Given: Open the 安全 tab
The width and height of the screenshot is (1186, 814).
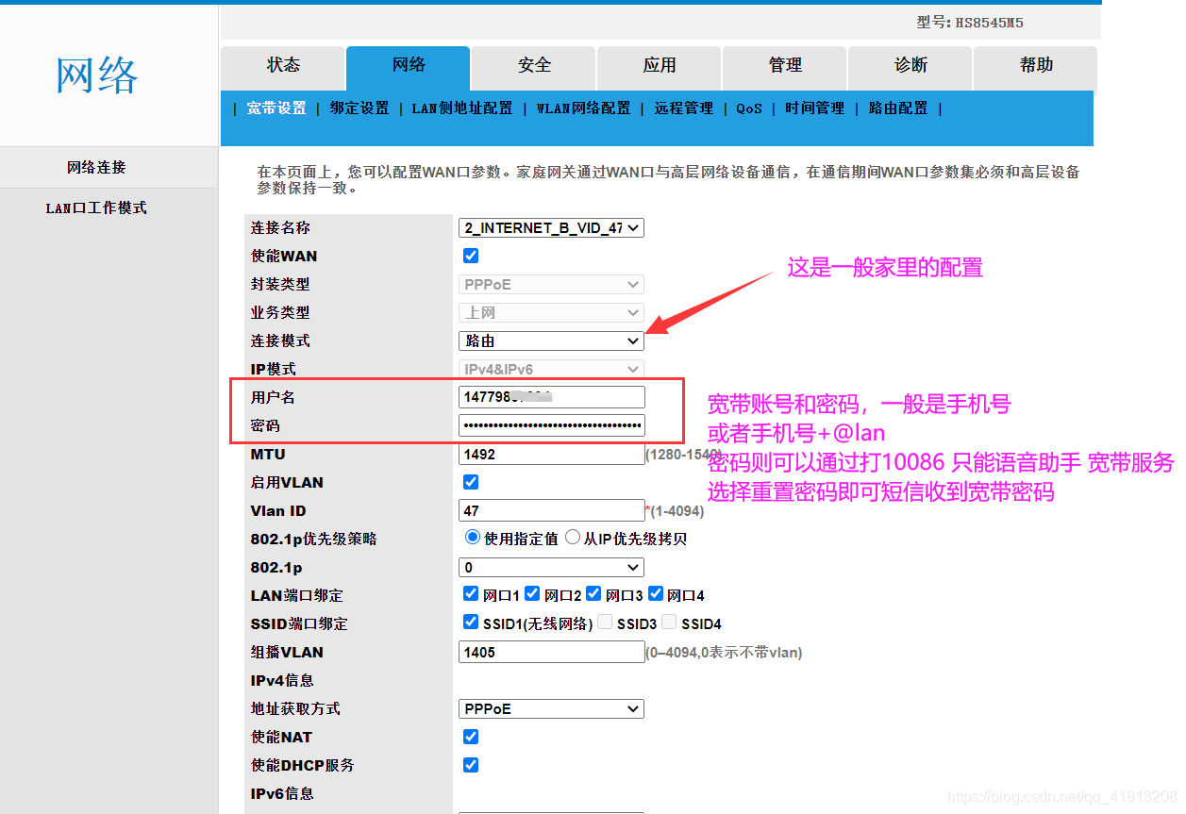Looking at the screenshot, I should (534, 66).
